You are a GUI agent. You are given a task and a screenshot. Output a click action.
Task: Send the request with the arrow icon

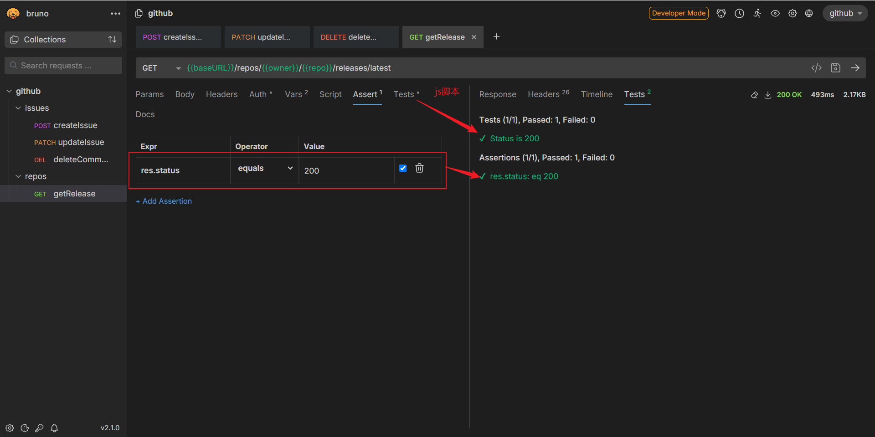tap(855, 68)
